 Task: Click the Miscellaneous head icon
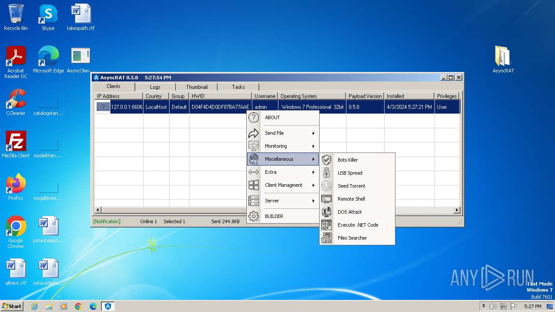[x=254, y=159]
